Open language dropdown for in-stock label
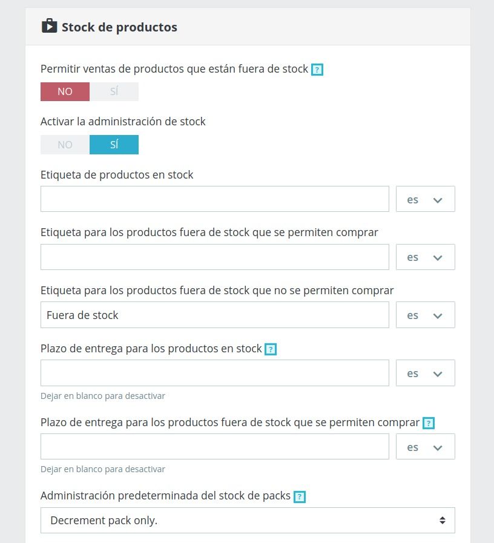The image size is (494, 543). pyautogui.click(x=426, y=199)
